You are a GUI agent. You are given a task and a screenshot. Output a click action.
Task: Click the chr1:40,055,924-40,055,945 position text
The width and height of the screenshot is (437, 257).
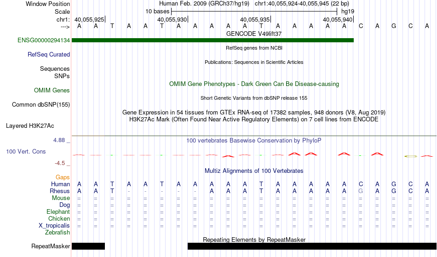click(x=302, y=4)
